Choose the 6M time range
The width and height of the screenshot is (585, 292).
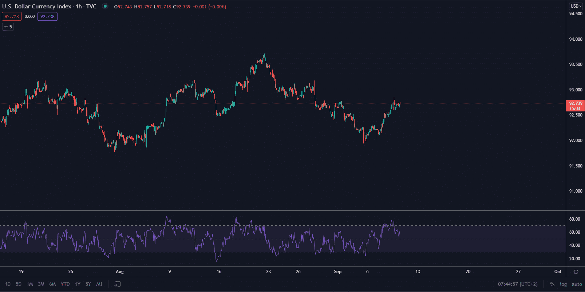pos(52,284)
